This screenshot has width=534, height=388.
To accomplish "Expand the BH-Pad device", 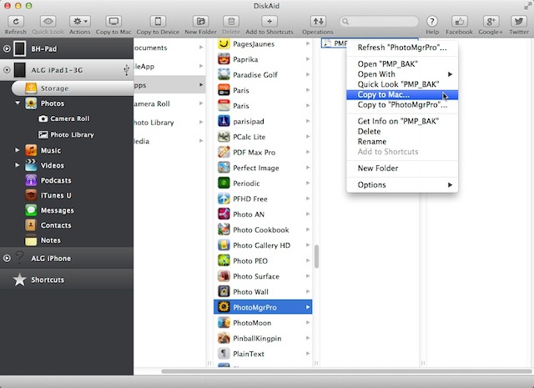I will tap(7, 48).
